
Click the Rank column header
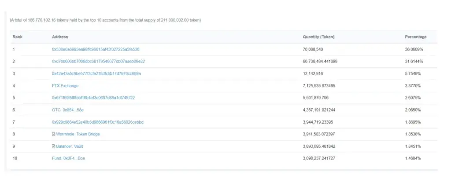coord(18,37)
